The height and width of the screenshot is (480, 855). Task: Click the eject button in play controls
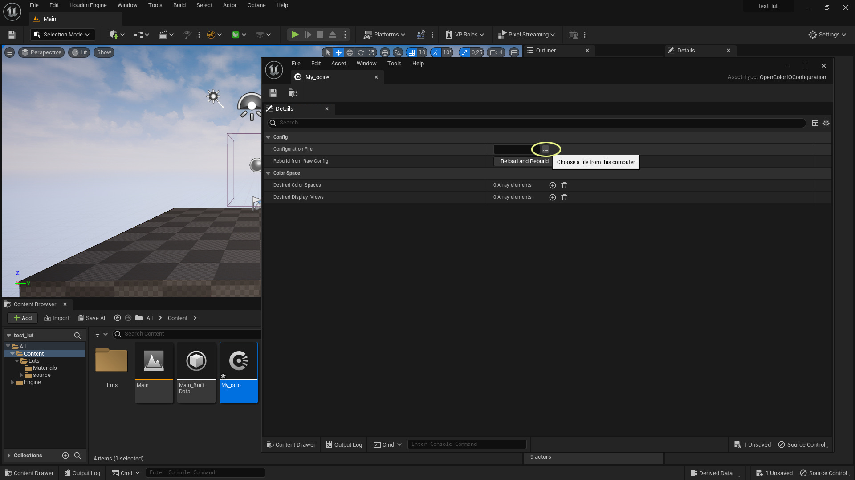tap(333, 35)
